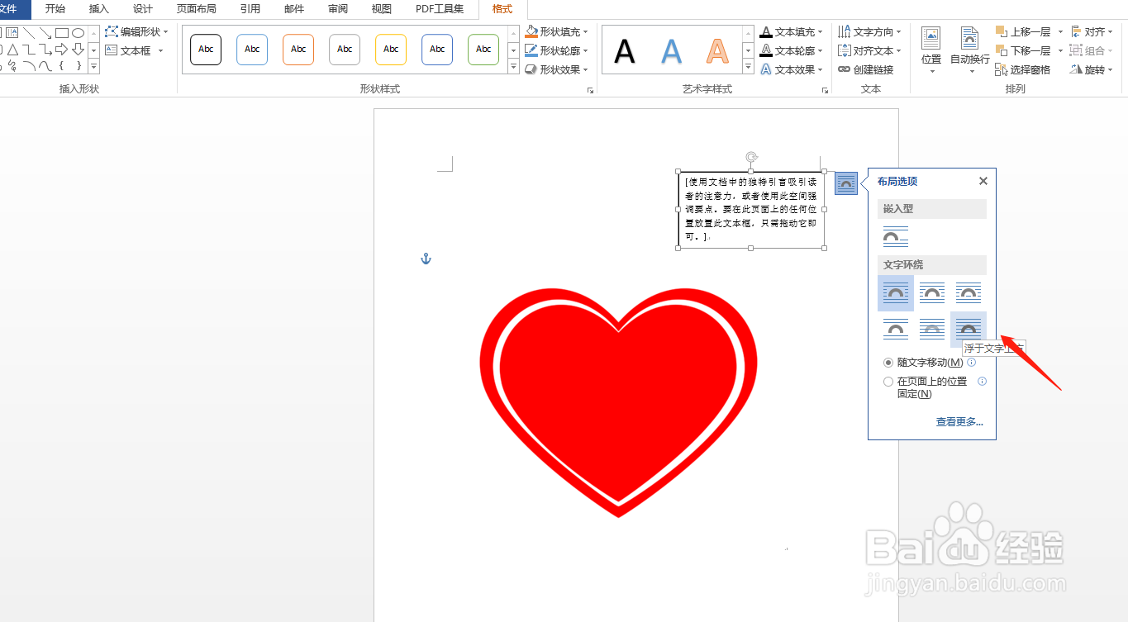Image resolution: width=1128 pixels, height=622 pixels.
Task: Select the left brace shape
Action: point(62,65)
